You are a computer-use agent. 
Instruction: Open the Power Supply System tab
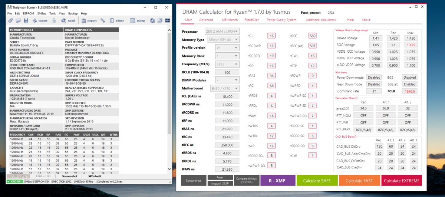(x=281, y=20)
